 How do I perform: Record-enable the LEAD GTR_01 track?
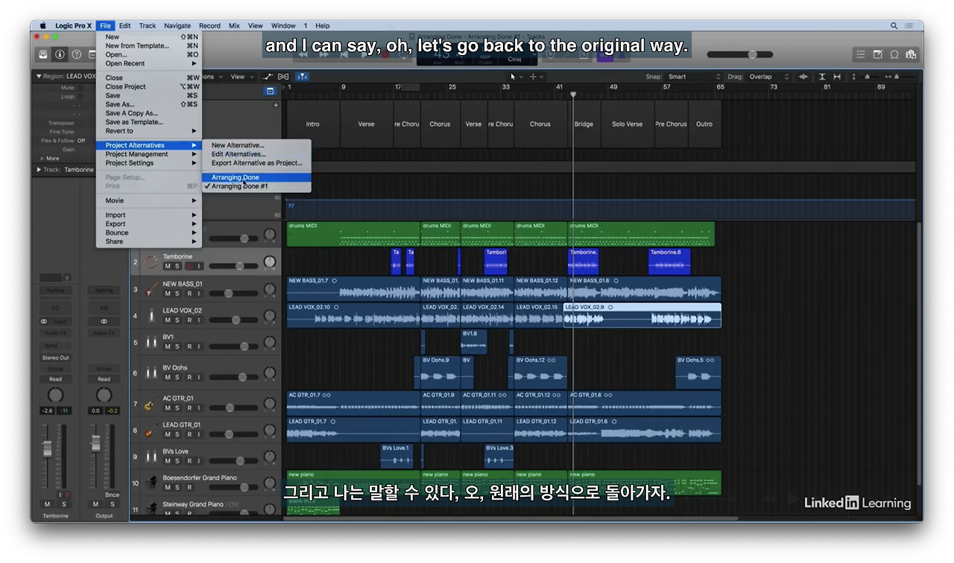point(189,434)
